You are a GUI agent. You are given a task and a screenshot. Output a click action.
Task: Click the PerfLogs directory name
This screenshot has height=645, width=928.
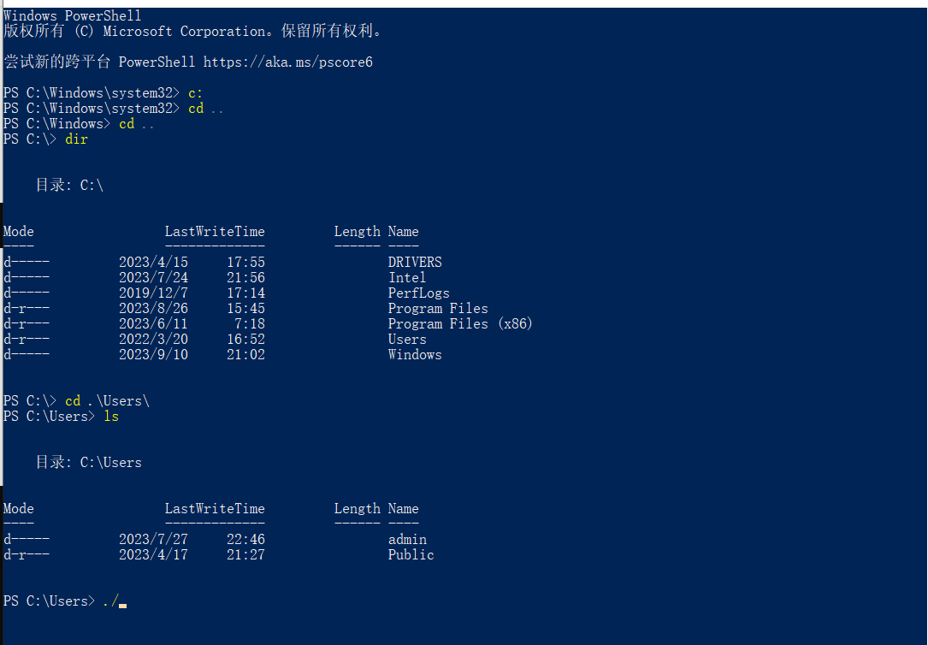pos(419,293)
